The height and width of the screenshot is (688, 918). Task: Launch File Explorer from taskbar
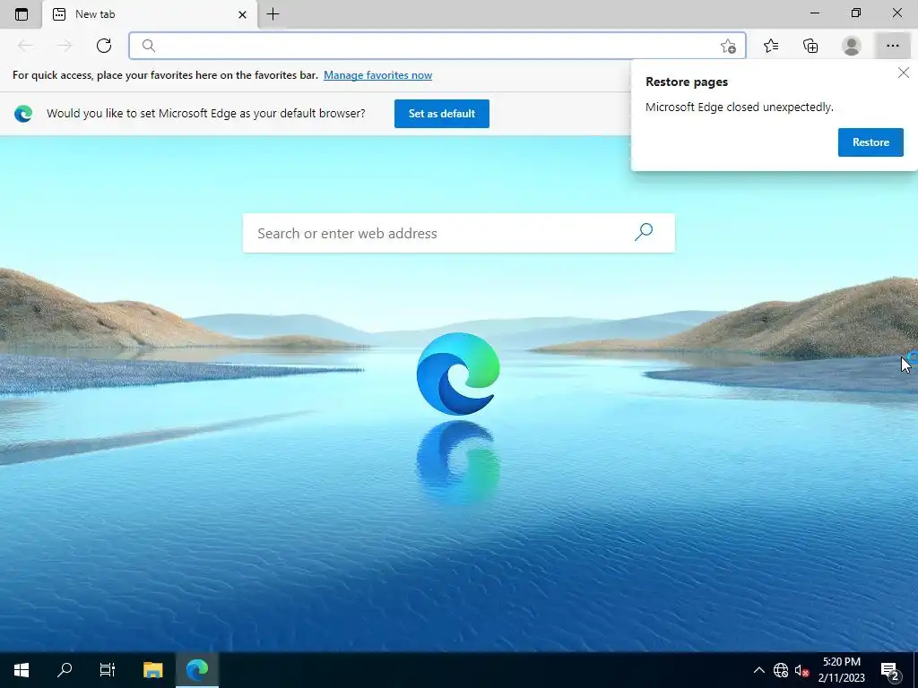[152, 669]
